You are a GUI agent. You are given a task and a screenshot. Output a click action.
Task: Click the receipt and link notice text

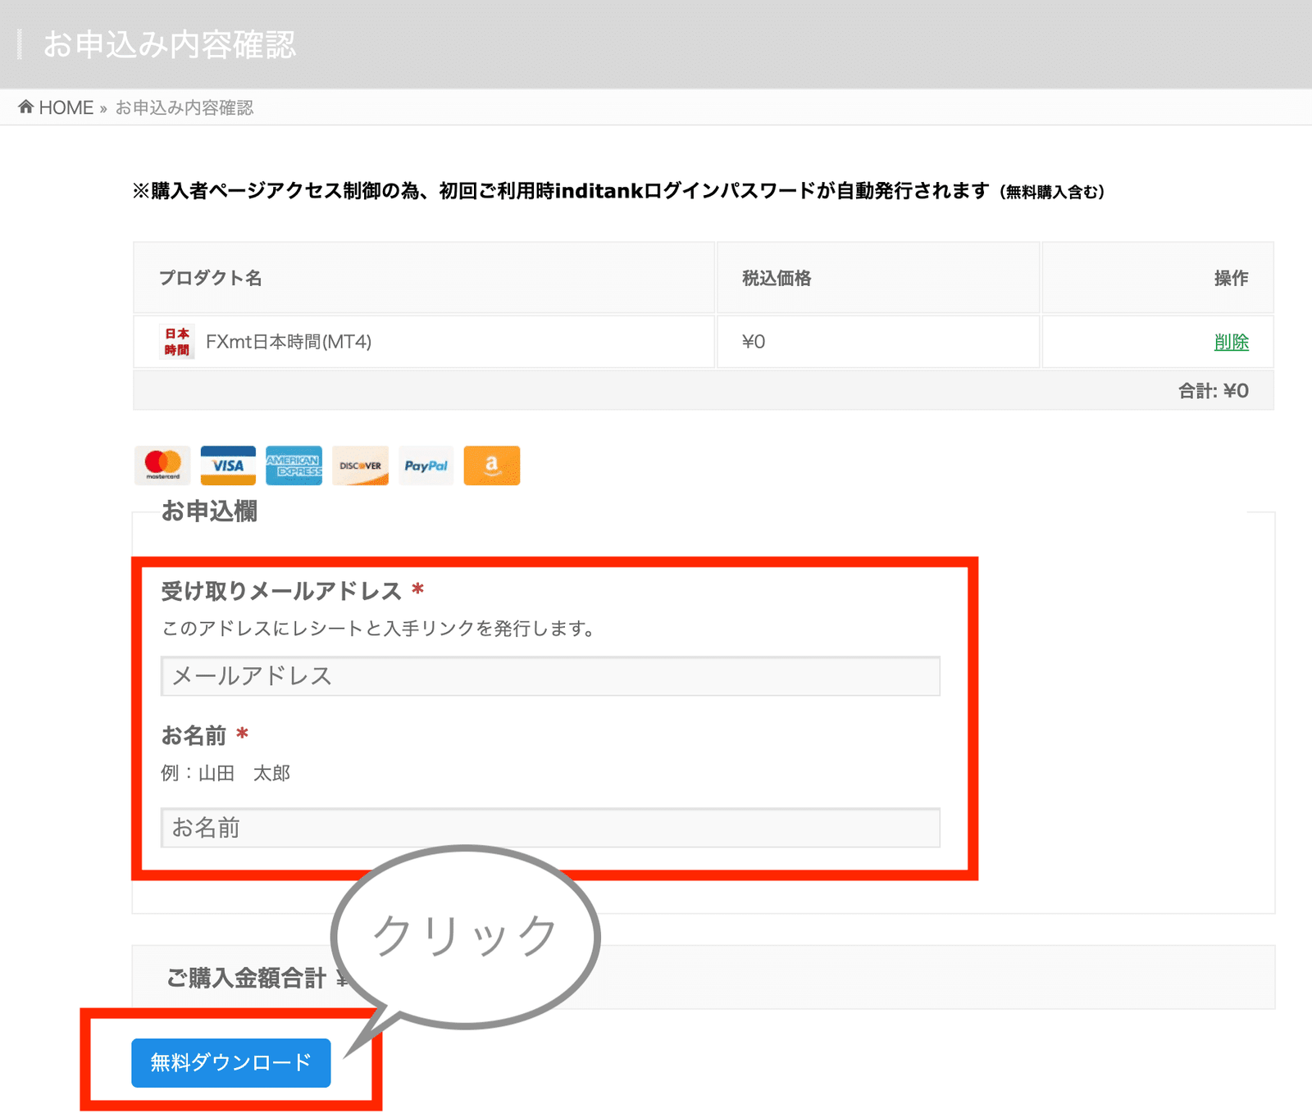(379, 629)
